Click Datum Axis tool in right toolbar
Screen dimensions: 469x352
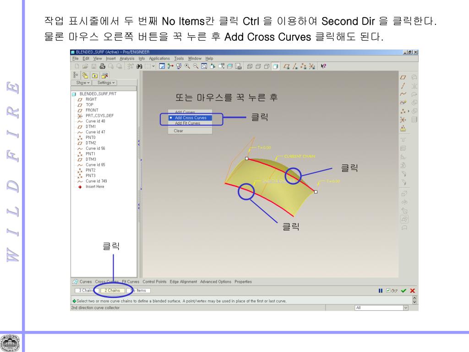click(x=403, y=86)
